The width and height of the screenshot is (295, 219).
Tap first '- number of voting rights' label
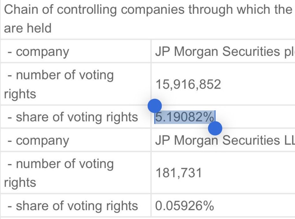pyautogui.click(x=59, y=84)
